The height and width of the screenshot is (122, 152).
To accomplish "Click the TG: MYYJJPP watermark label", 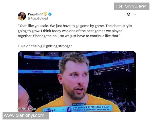I will [132, 6].
